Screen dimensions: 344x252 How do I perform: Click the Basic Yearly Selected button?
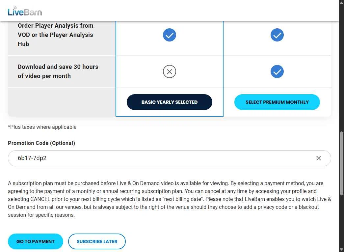(170, 102)
